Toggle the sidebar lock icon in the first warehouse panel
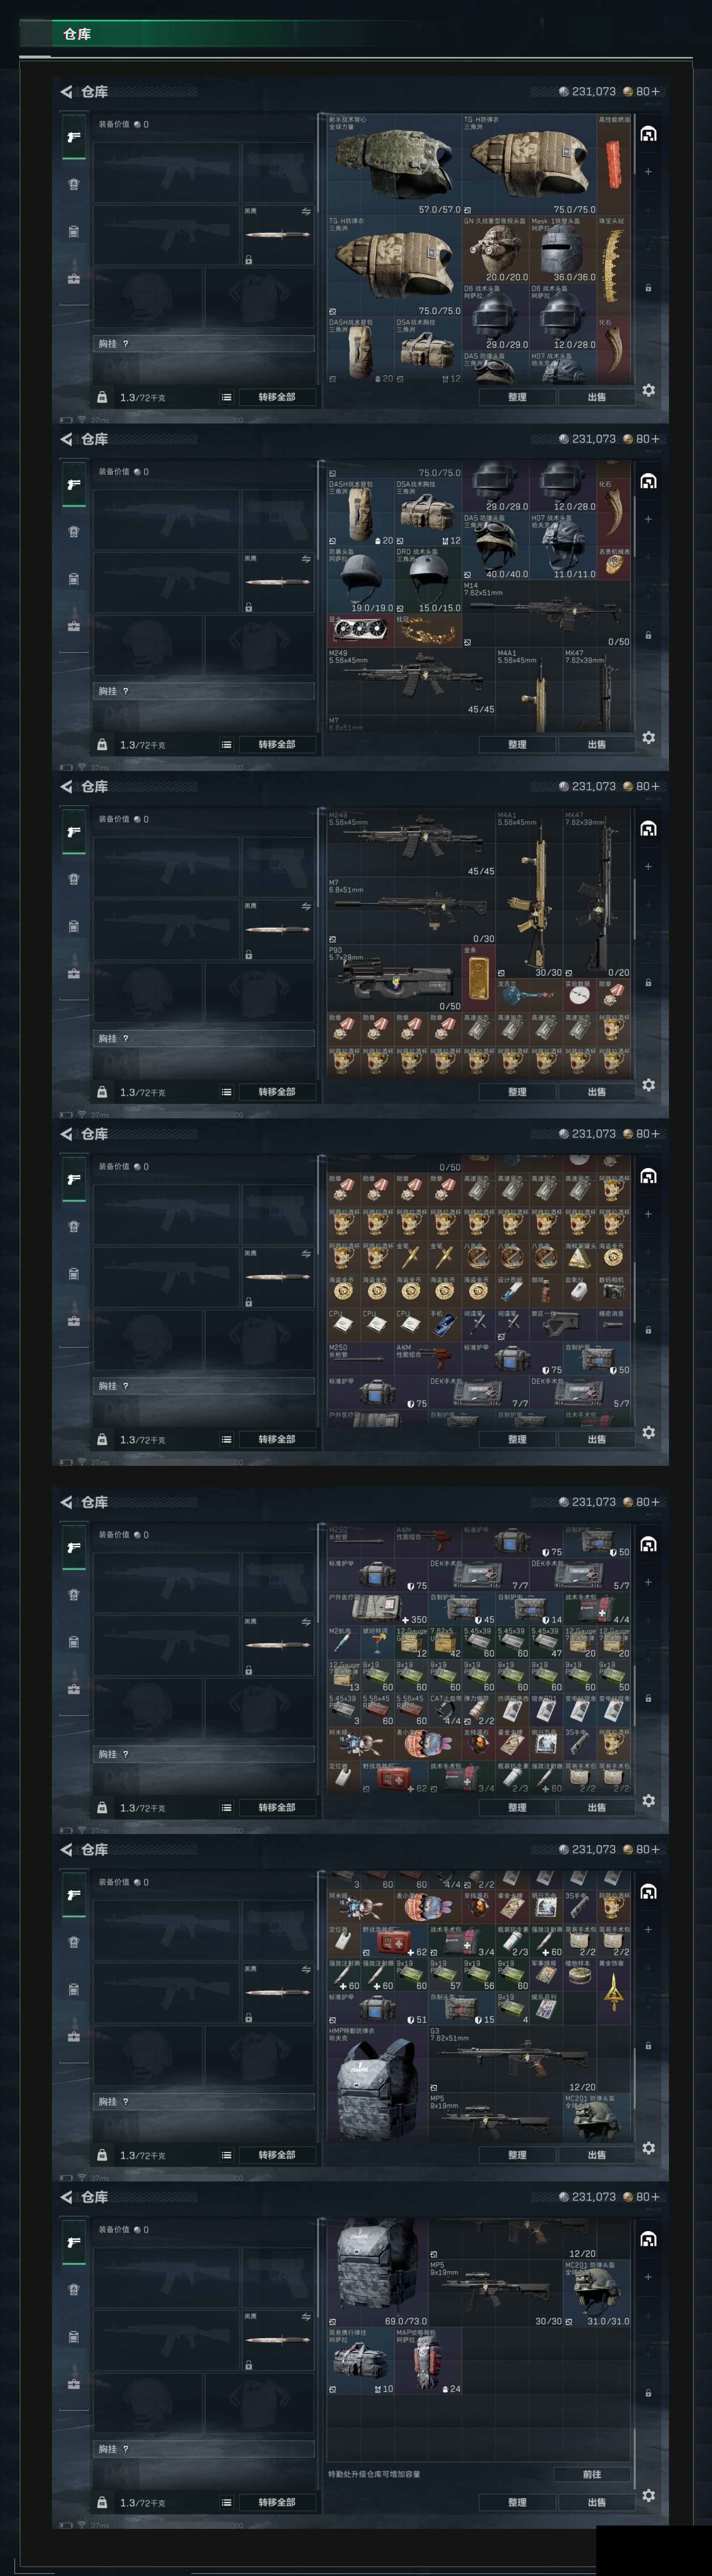712x2576 pixels. (648, 288)
